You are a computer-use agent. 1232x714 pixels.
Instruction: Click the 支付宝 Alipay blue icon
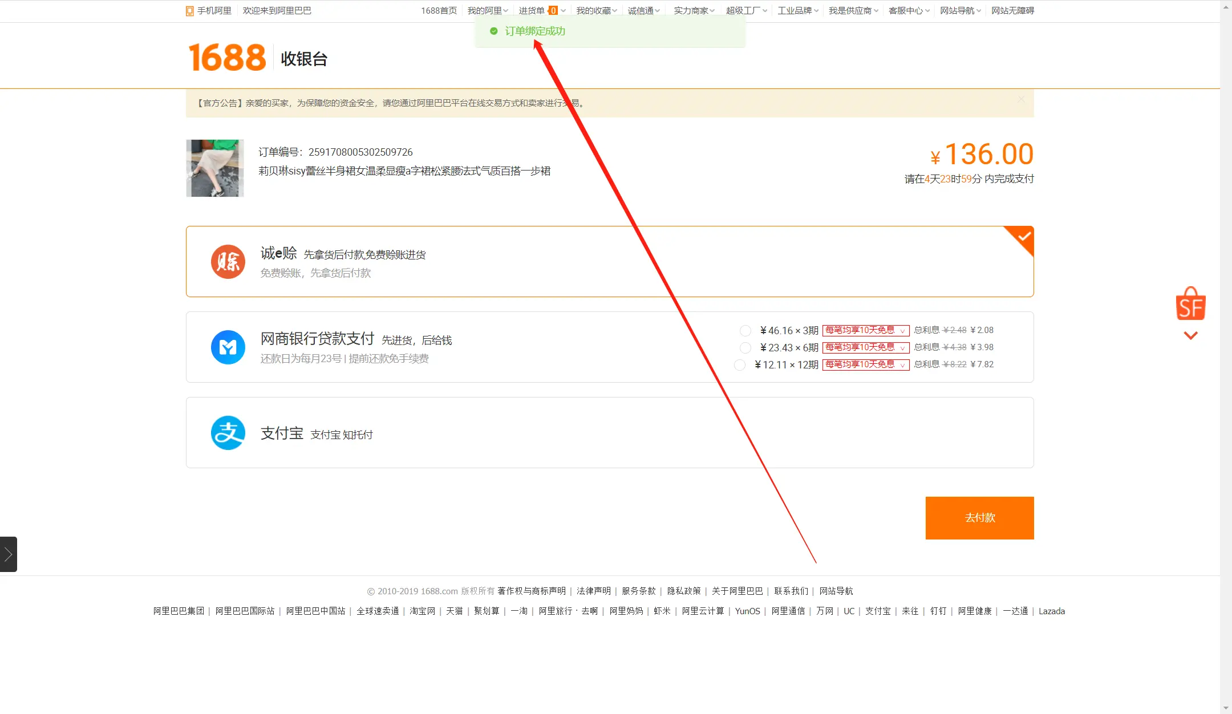pos(228,433)
